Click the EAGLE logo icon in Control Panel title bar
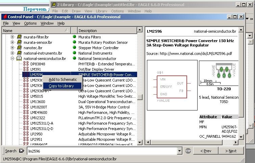The image size is (255, 163). point(5,17)
